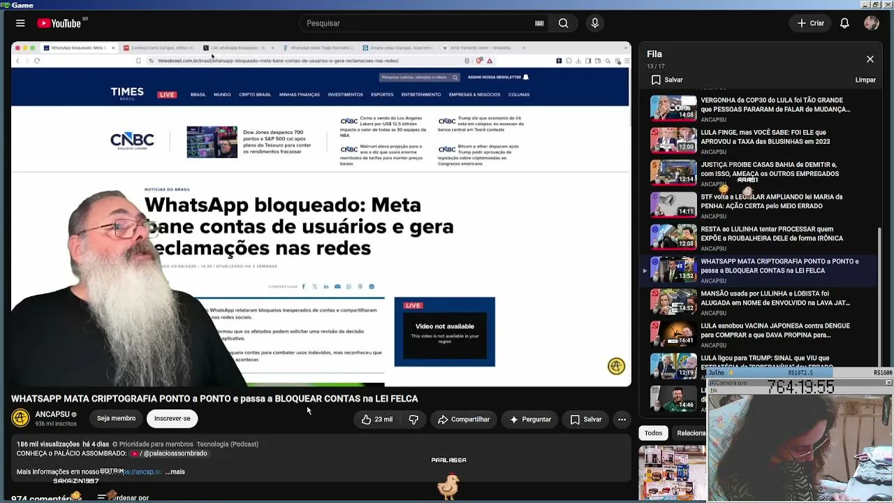Open the account avatar menu
The width and height of the screenshot is (894, 503).
pos(871,23)
